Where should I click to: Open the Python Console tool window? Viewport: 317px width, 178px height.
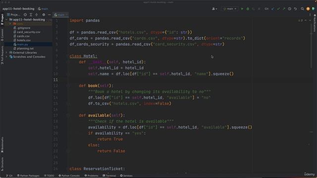point(69,176)
